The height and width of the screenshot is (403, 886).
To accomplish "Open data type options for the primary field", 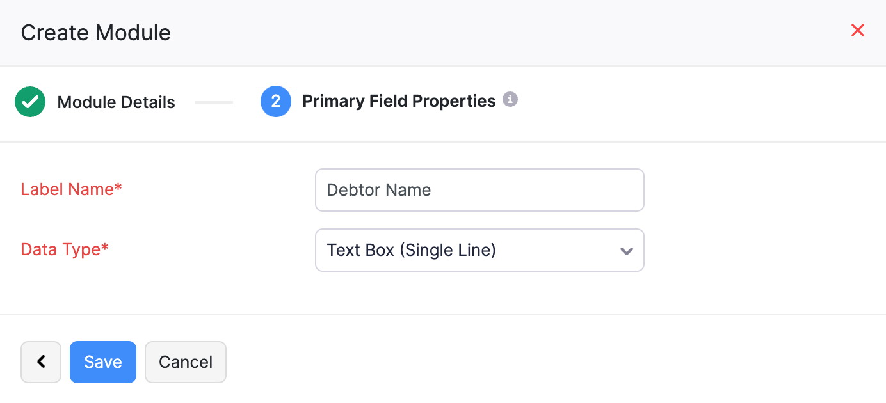I will click(x=479, y=250).
